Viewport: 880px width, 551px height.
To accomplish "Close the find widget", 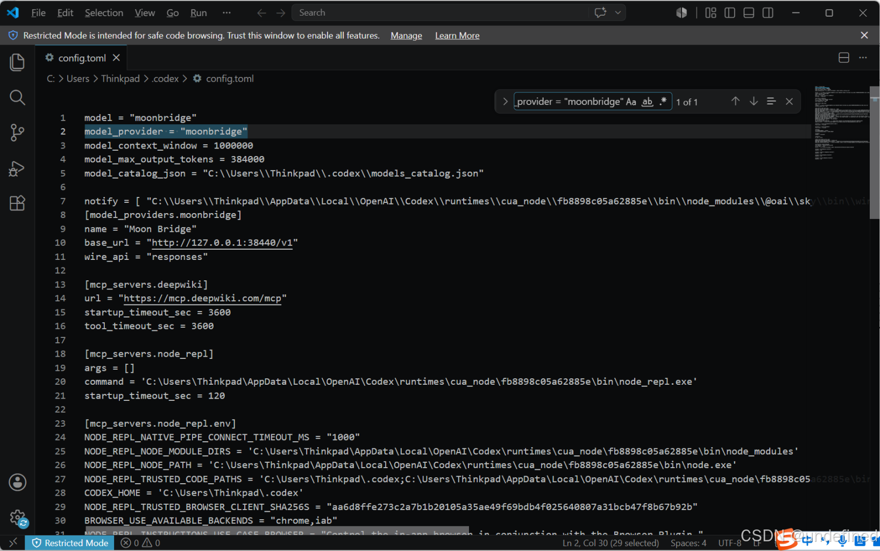I will [x=789, y=101].
